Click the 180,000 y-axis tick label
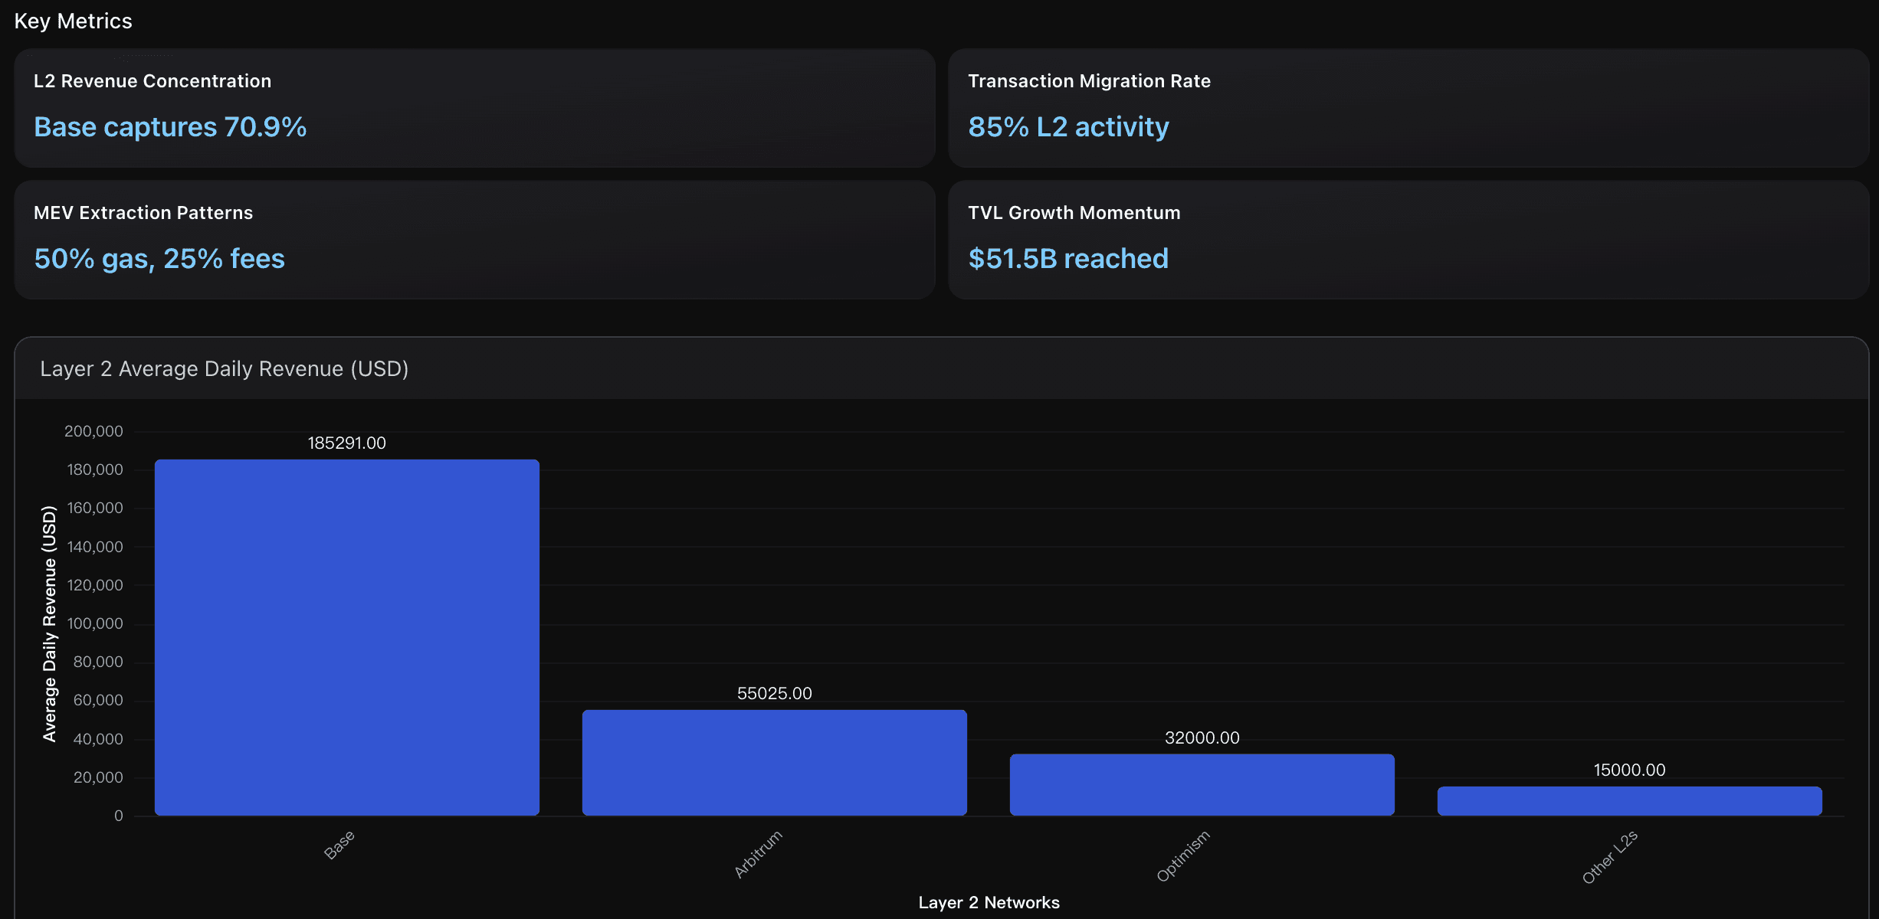This screenshot has height=919, width=1879. click(95, 470)
